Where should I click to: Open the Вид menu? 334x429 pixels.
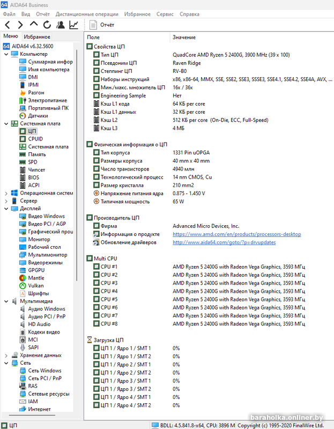[x=26, y=14]
